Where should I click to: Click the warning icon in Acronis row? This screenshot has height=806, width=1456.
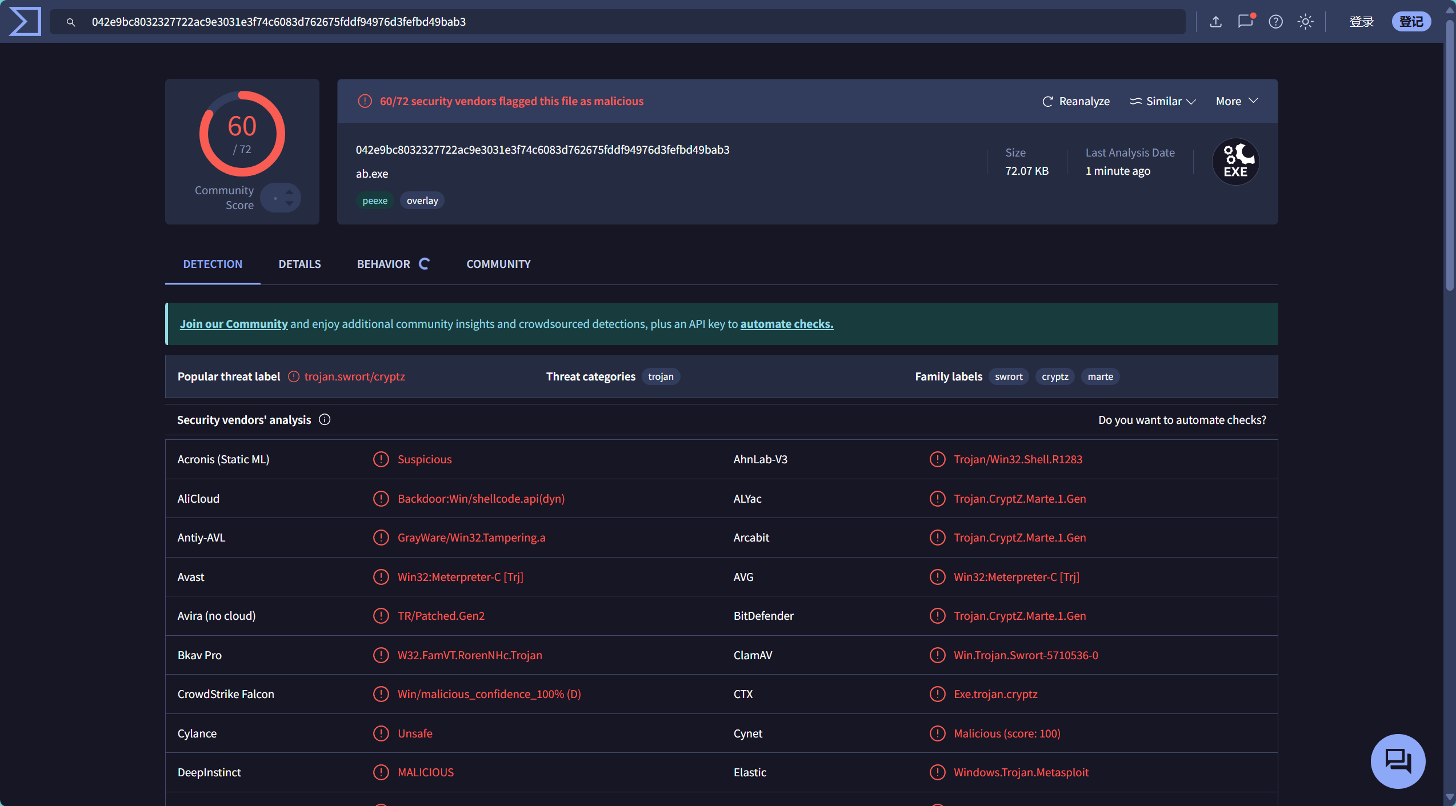[381, 459]
